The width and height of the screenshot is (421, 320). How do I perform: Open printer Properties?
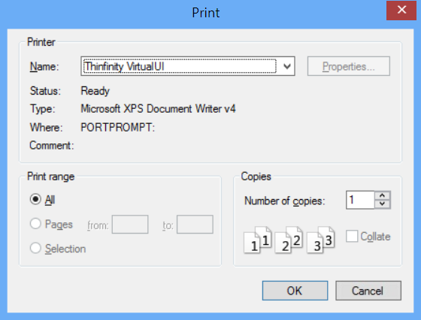(349, 66)
